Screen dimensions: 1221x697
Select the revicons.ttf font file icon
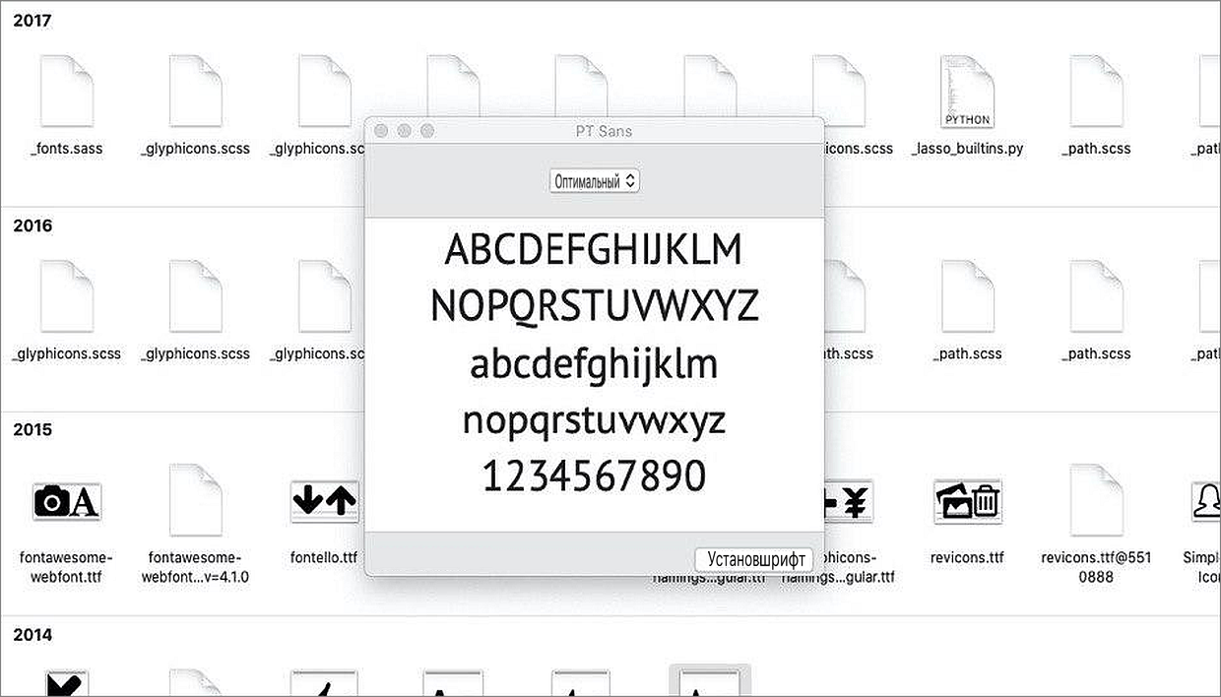[967, 502]
